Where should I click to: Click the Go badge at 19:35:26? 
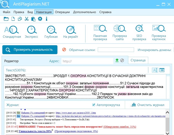(x=18, y=113)
